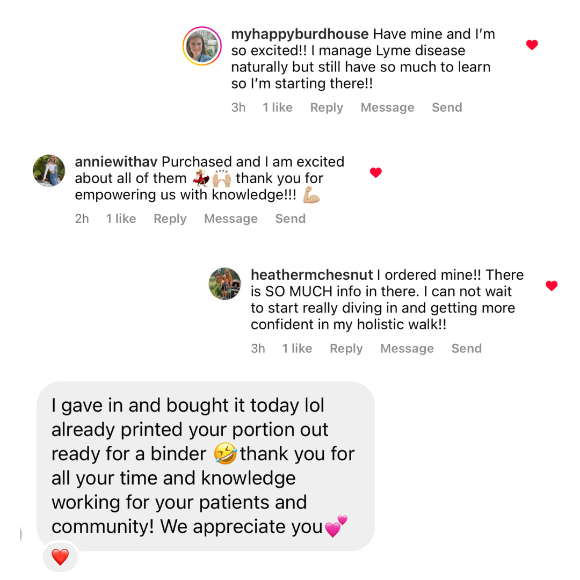Screen dimensions: 580x580
Task: Click the myhappyburdhouse username
Action: click(x=300, y=34)
